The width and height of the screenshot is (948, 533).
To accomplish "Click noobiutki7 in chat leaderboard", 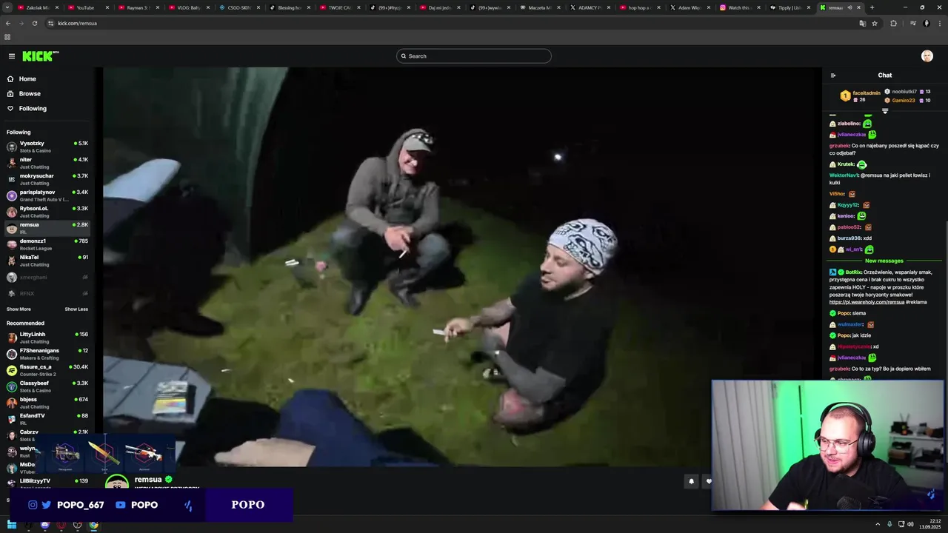I will tap(904, 92).
